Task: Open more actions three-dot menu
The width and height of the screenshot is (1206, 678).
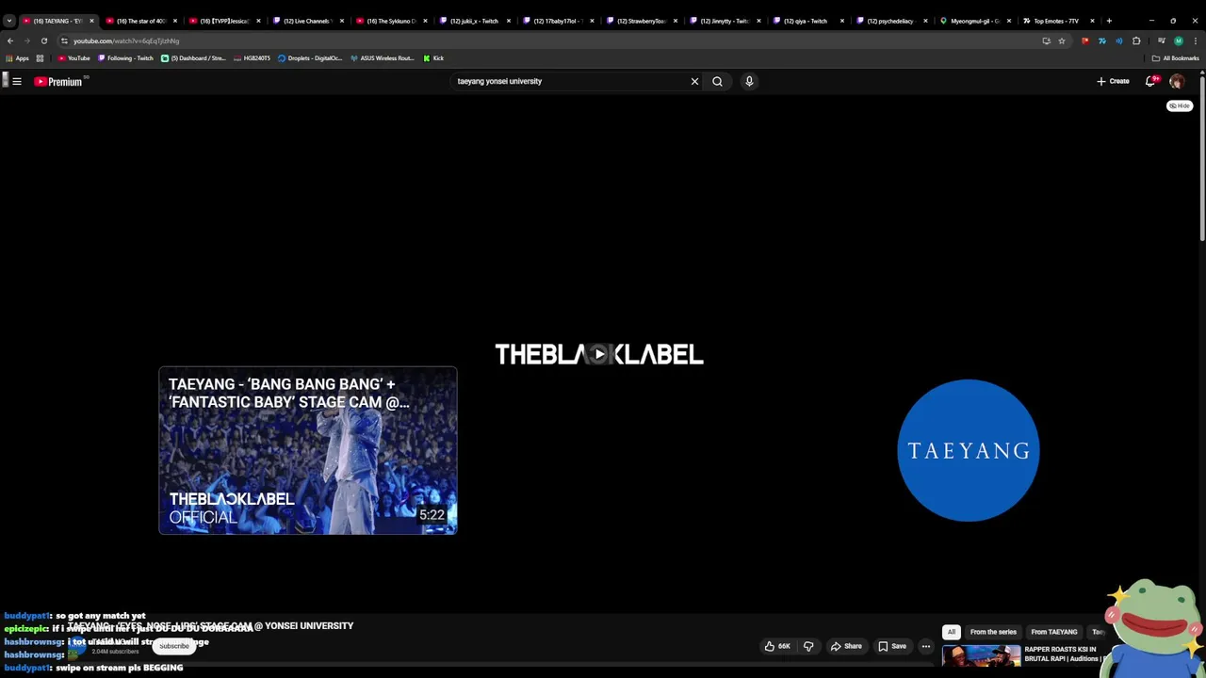Action: [x=925, y=646]
